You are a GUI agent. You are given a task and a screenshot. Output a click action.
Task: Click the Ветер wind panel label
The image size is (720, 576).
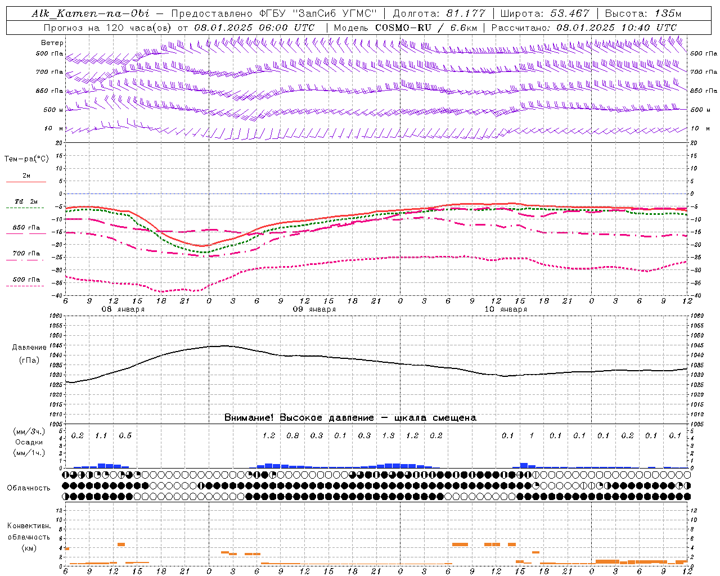coord(52,43)
